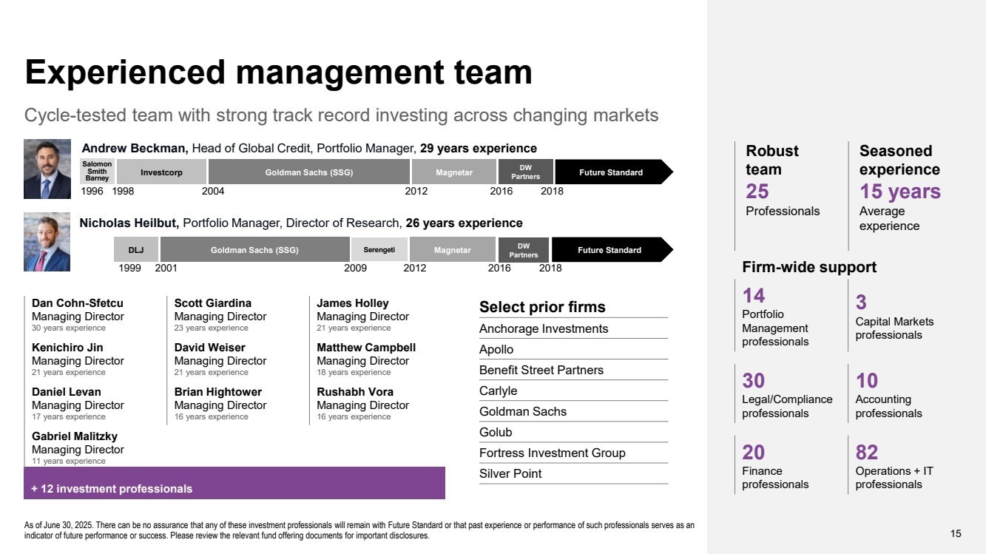
Task: Click Heilbut's Goldman Sachs (SSG) segment
Action: 254,250
